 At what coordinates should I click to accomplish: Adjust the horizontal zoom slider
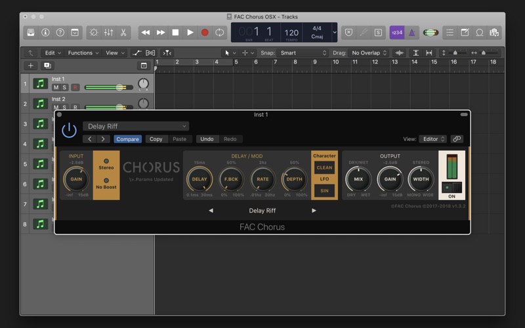tap(484, 53)
